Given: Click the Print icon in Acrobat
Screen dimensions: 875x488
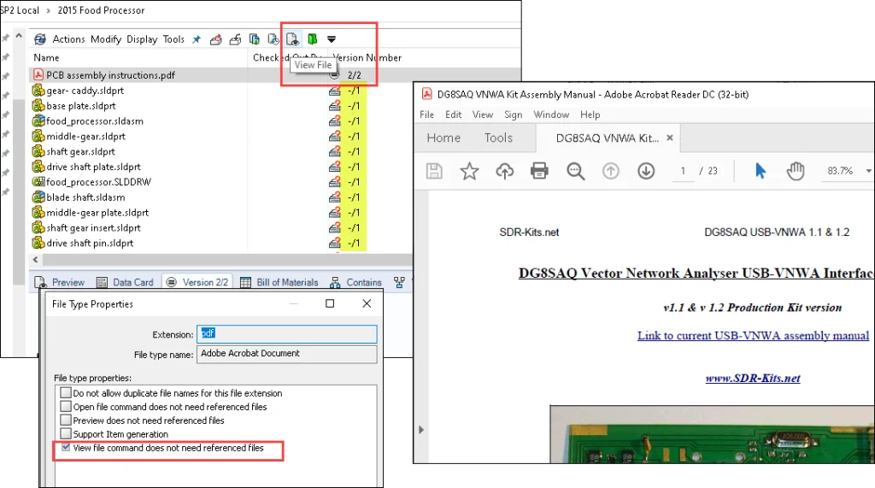Looking at the screenshot, I should (x=539, y=171).
